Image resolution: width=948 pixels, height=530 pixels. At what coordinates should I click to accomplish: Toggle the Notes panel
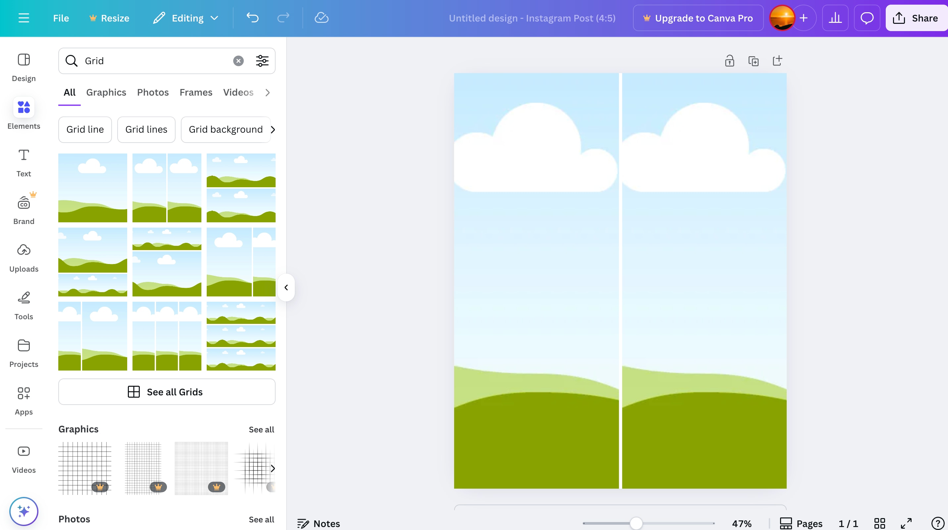[x=319, y=523]
